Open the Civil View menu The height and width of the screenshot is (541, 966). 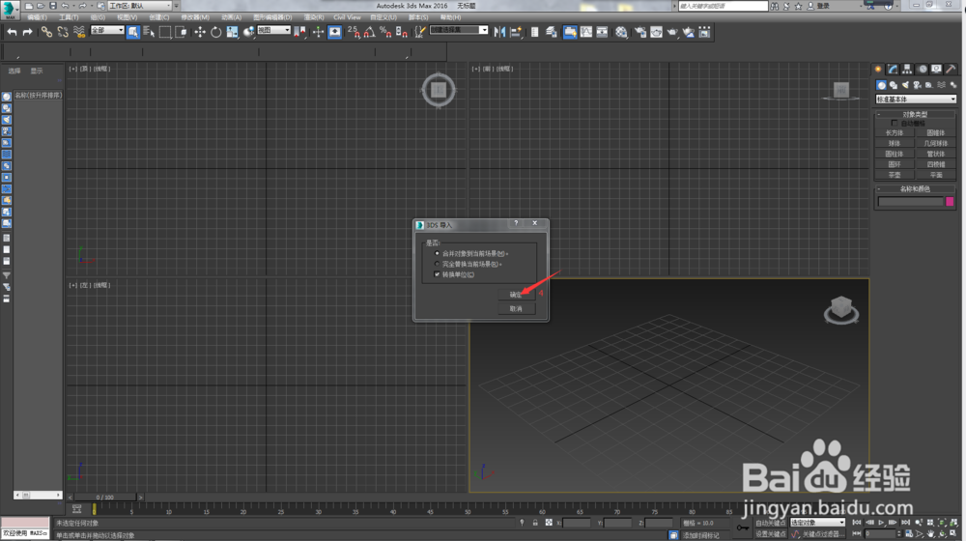[x=347, y=17]
